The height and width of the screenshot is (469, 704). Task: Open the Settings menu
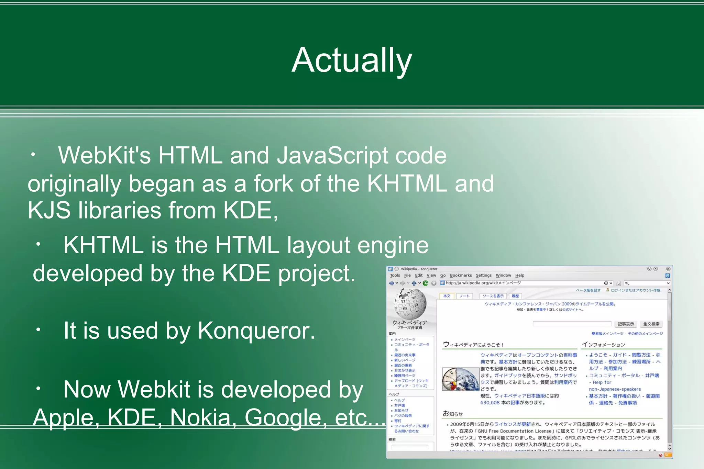pyautogui.click(x=484, y=276)
